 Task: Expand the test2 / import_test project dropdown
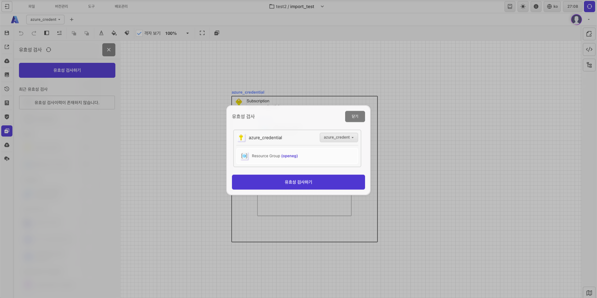click(322, 7)
